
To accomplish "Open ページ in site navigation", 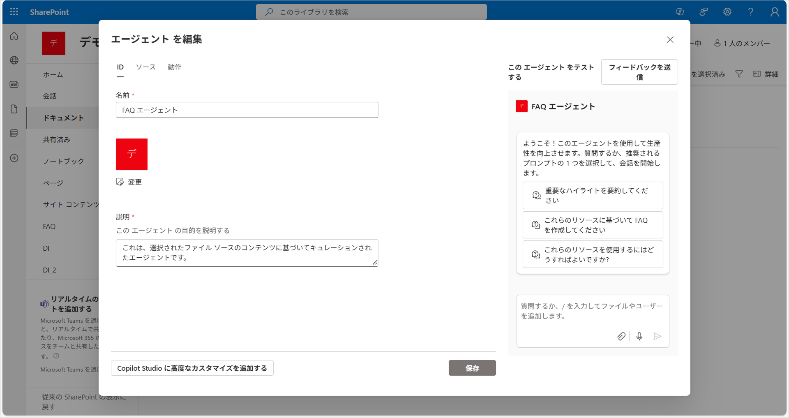I will tap(53, 183).
